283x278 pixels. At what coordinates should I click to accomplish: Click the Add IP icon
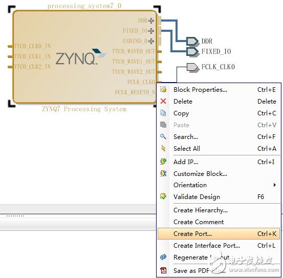click(163, 162)
